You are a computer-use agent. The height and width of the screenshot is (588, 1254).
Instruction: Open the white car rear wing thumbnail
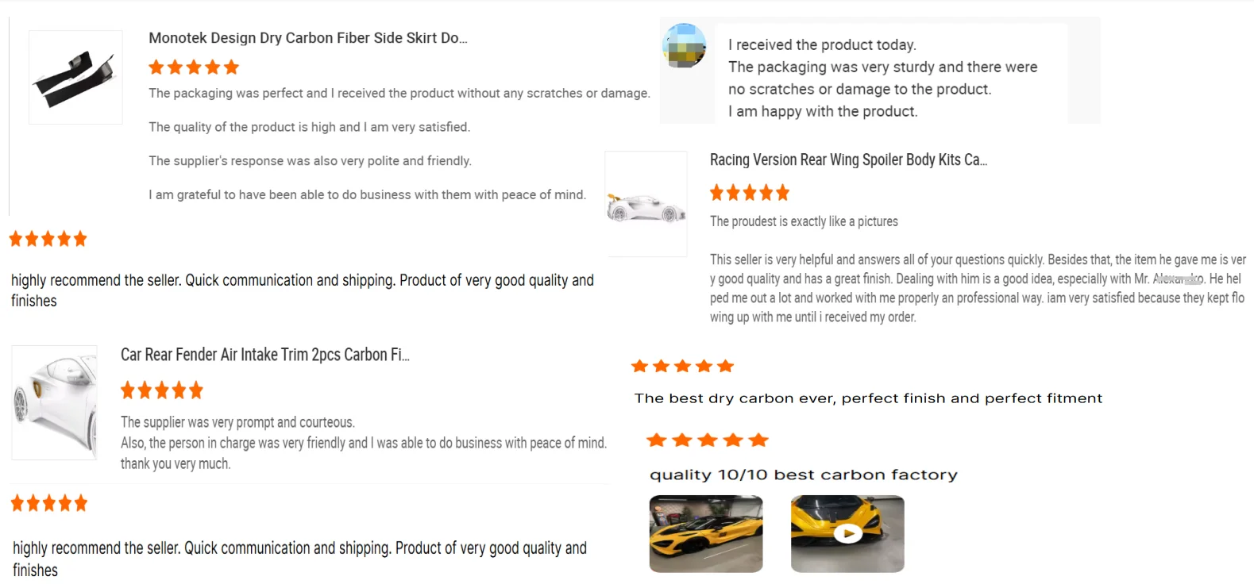pos(646,204)
